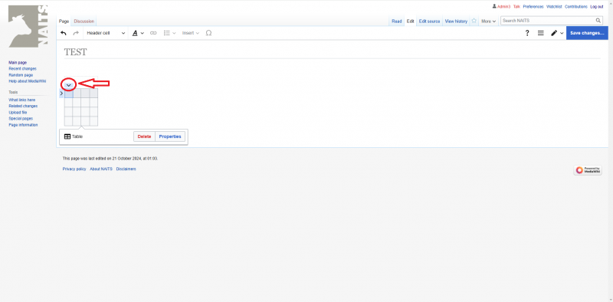Open the special character omega tool
Image resolution: width=613 pixels, height=302 pixels.
[x=208, y=33]
